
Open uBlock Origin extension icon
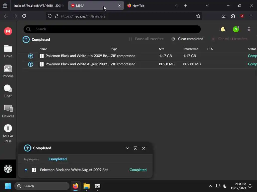pos(242,16)
